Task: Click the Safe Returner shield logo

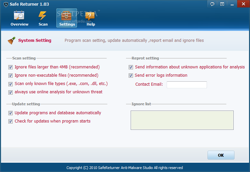Action: pyautogui.click(x=6, y=4)
